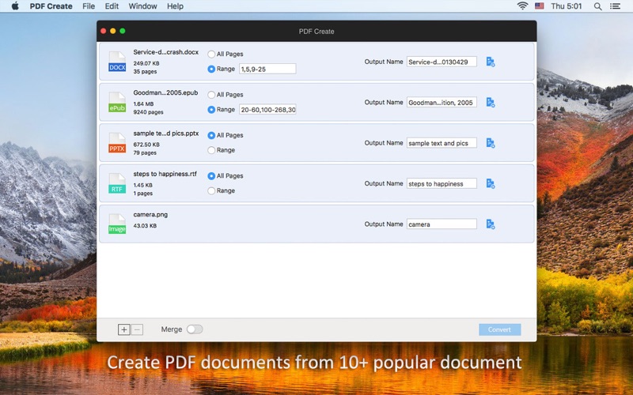Click the ePub file icon for Goodman...2005.epub

pyautogui.click(x=117, y=103)
